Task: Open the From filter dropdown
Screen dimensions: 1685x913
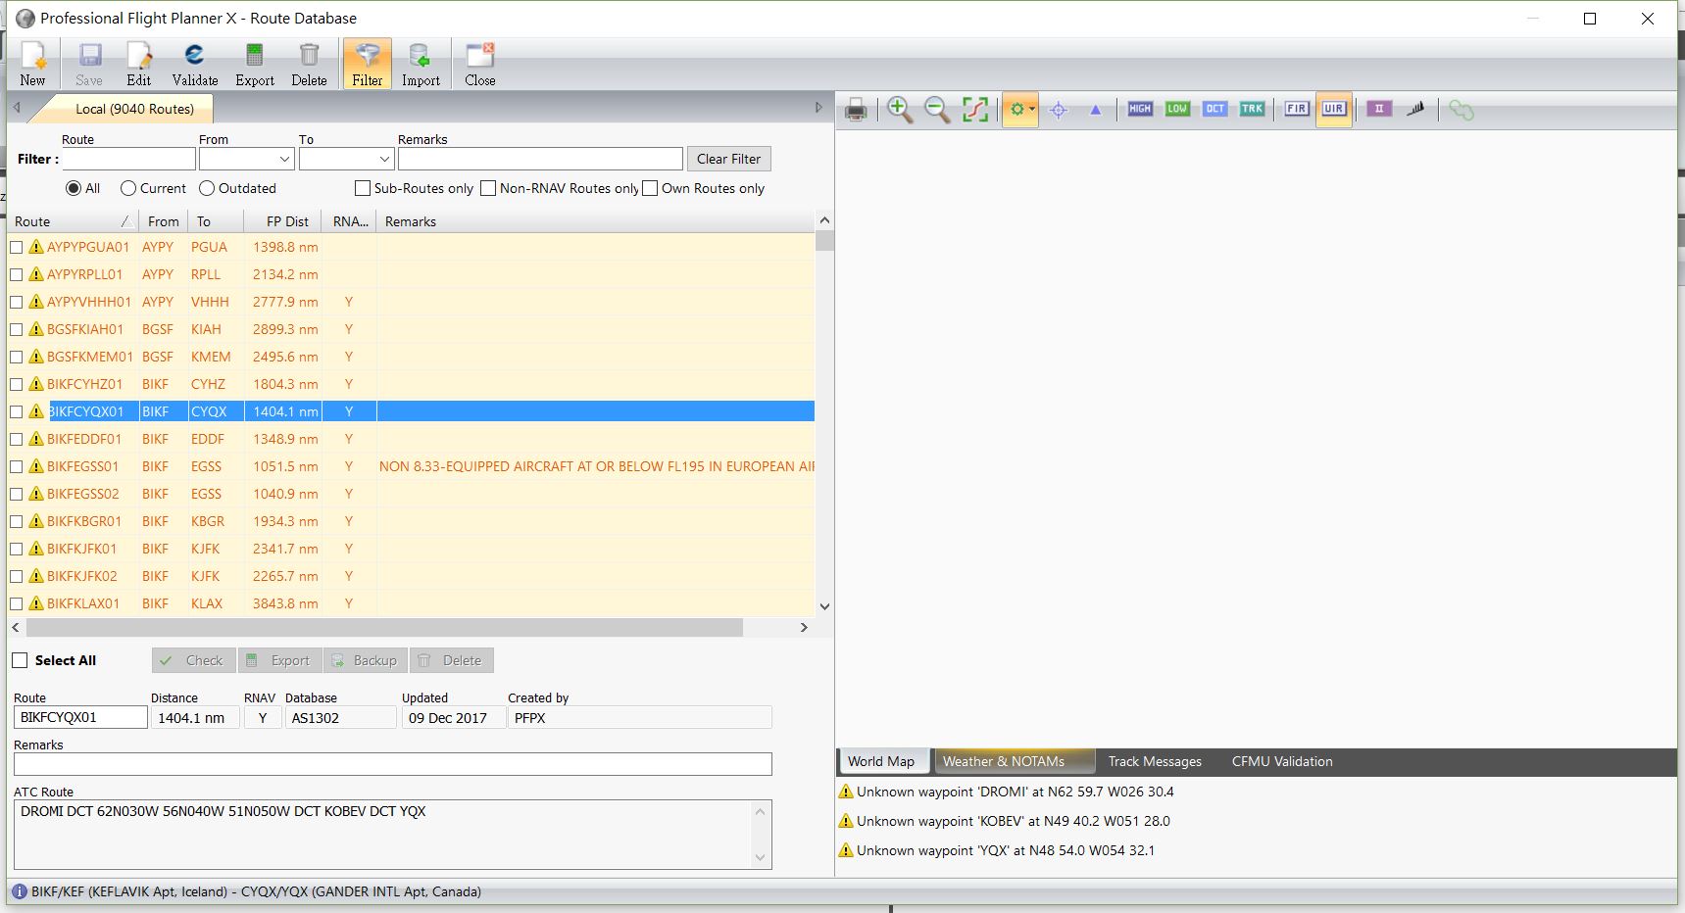Action: 284,159
